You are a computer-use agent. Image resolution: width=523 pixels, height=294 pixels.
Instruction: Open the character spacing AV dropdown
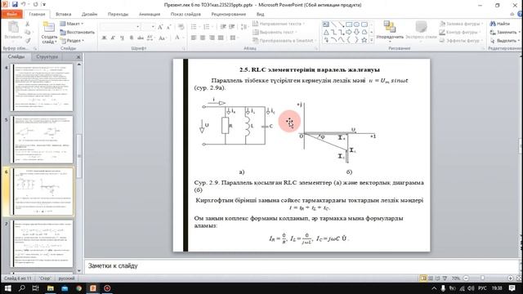click(x=150, y=38)
